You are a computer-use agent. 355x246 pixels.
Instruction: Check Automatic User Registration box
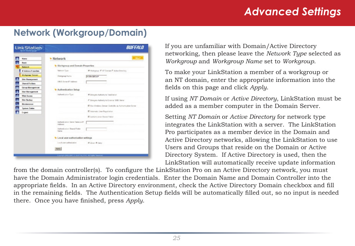point(89,111)
